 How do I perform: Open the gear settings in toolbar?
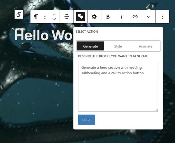point(94,17)
